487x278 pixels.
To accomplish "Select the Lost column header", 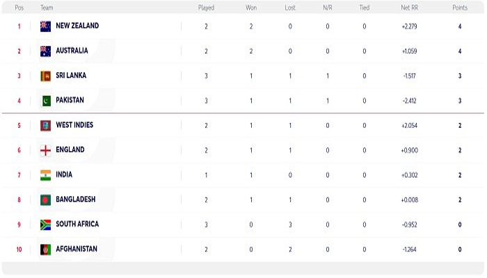I will 290,8.
